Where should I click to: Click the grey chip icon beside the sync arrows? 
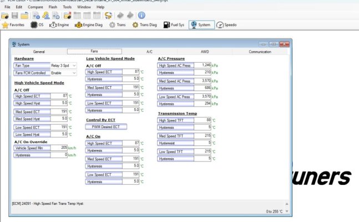(x=120, y=16)
